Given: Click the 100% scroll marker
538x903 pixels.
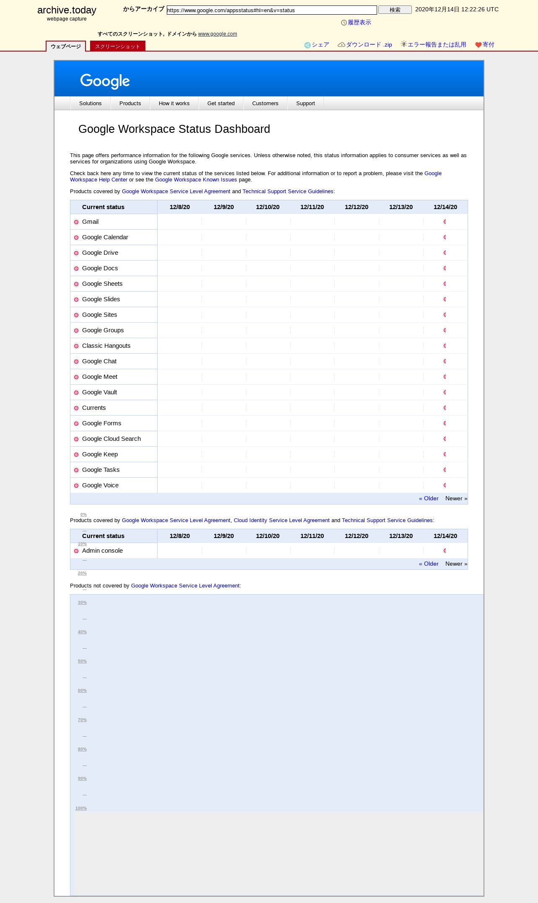Looking at the screenshot, I should pyautogui.click(x=81, y=808).
